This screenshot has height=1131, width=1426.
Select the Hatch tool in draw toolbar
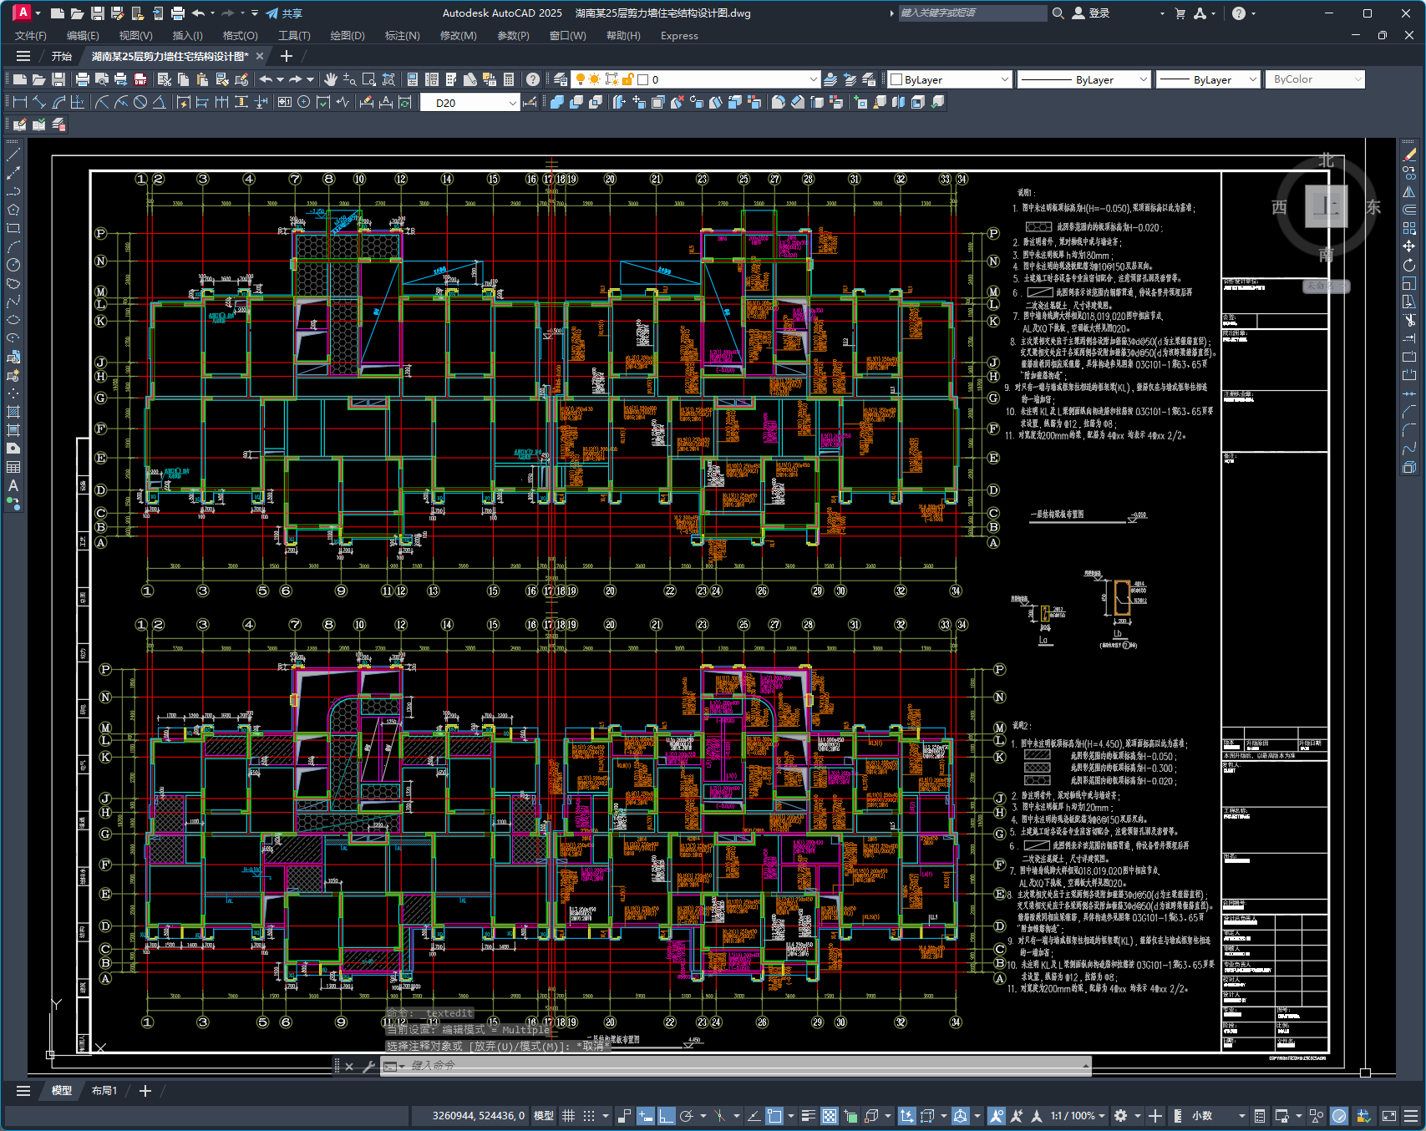coord(13,412)
